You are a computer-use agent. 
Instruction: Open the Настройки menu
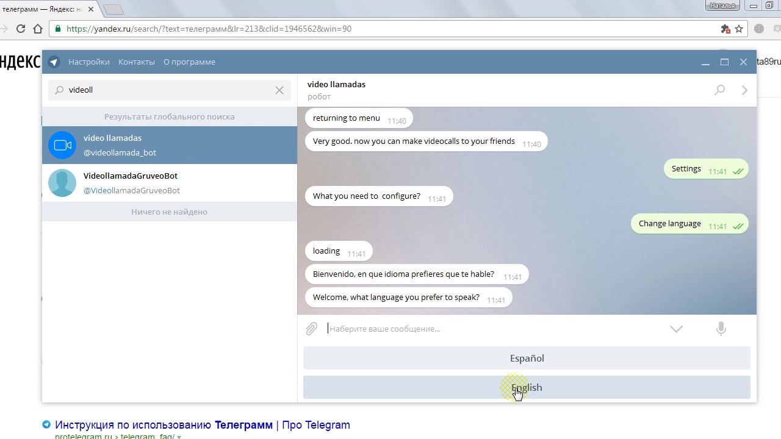pyautogui.click(x=89, y=62)
